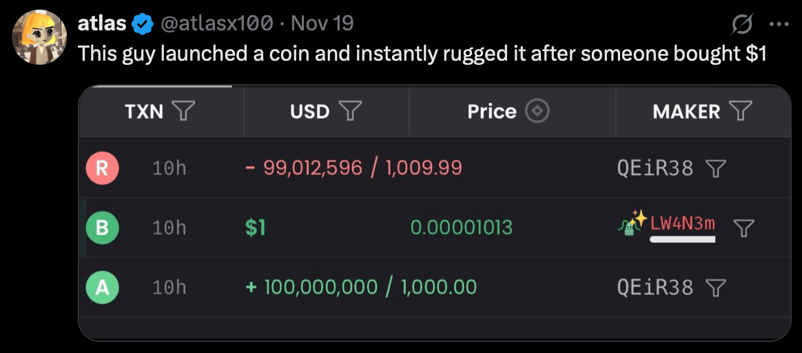This screenshot has height=353, width=802.
Task: Filter by LW4N3m maker
Action: (x=742, y=228)
